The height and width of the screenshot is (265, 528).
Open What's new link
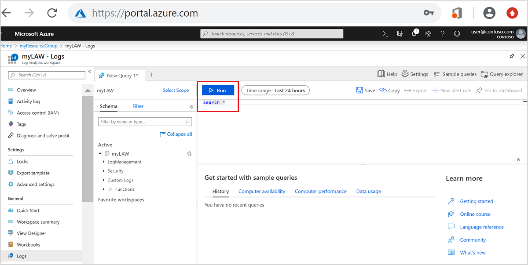click(473, 253)
